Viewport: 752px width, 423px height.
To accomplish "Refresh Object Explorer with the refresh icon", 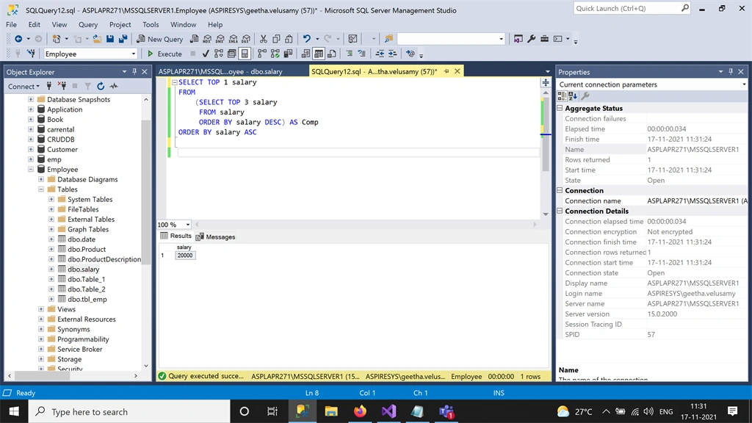I will pos(101,87).
